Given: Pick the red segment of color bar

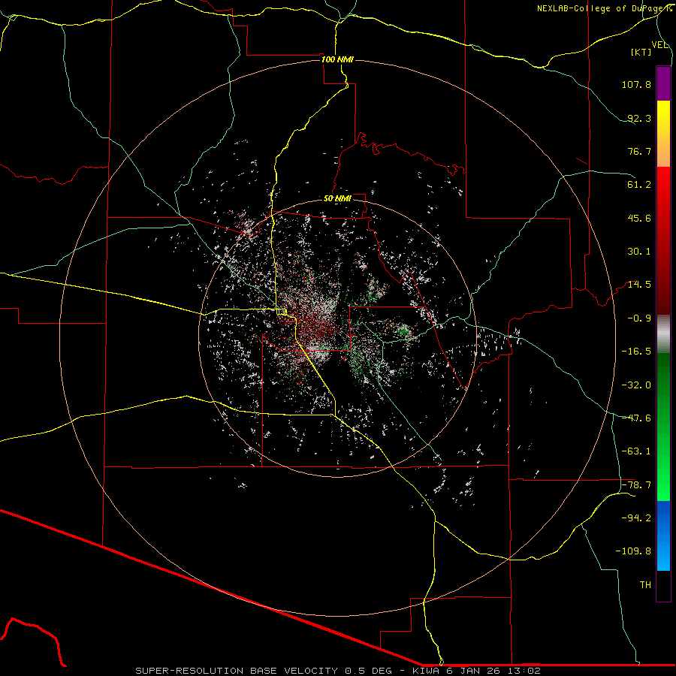Looking at the screenshot, I should tap(663, 240).
